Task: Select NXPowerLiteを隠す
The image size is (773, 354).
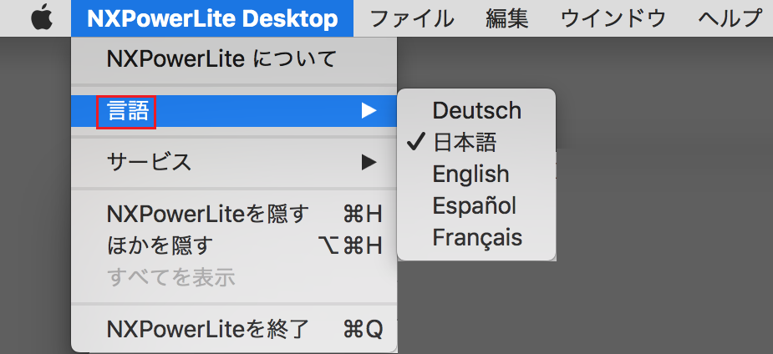Action: point(234,215)
